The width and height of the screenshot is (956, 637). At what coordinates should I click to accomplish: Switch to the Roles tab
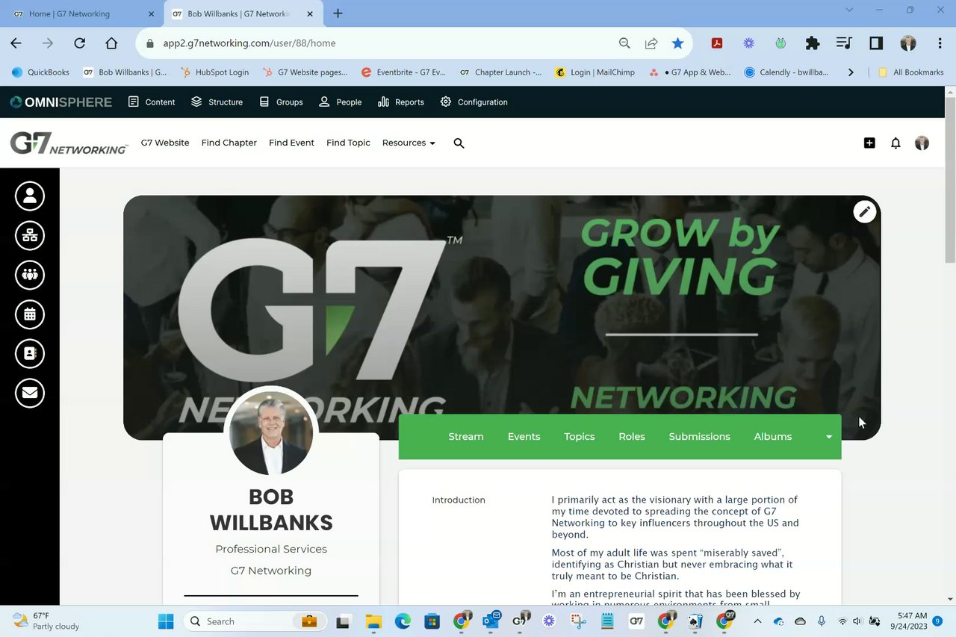click(632, 437)
